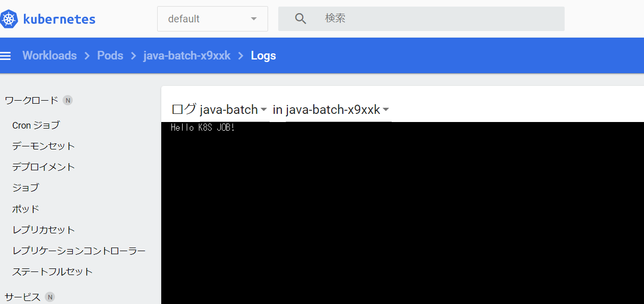Screen dimensions: 644x304
Task: Click the search magnifier icon
Action: (301, 19)
